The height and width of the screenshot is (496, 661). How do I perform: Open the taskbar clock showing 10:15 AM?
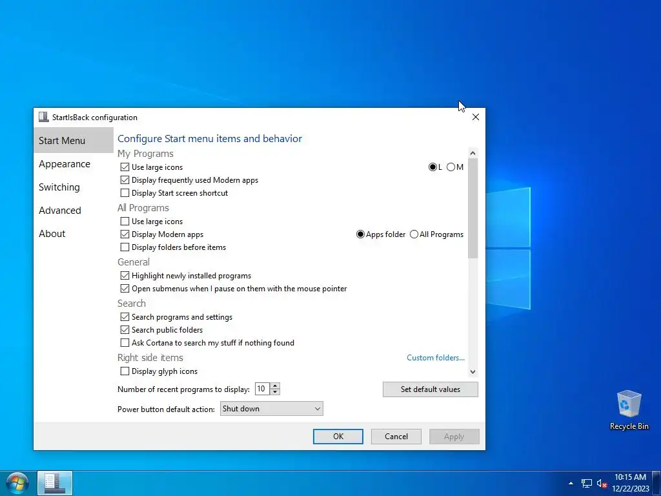click(x=631, y=483)
